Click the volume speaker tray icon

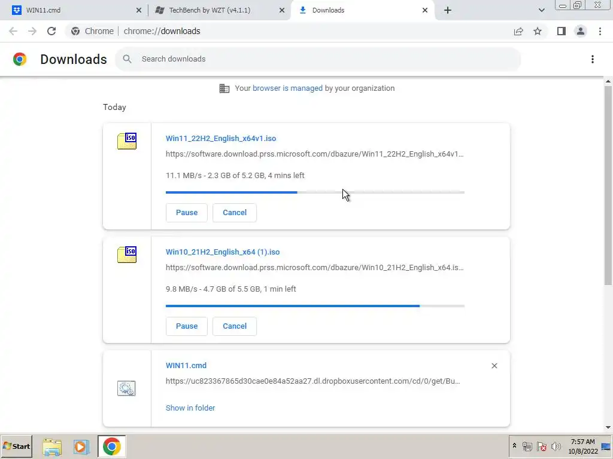(x=556, y=446)
